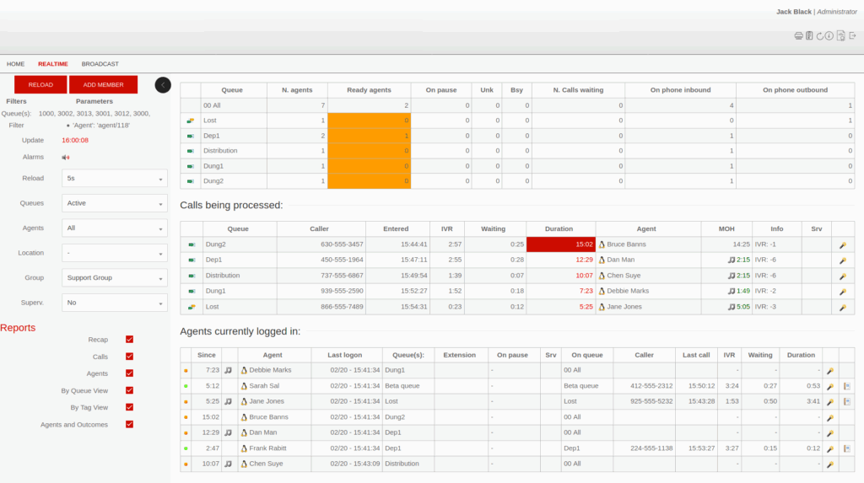Viewport: 864px width, 483px height.
Task: Click the ADD MEMBER button
Action: [x=103, y=84]
